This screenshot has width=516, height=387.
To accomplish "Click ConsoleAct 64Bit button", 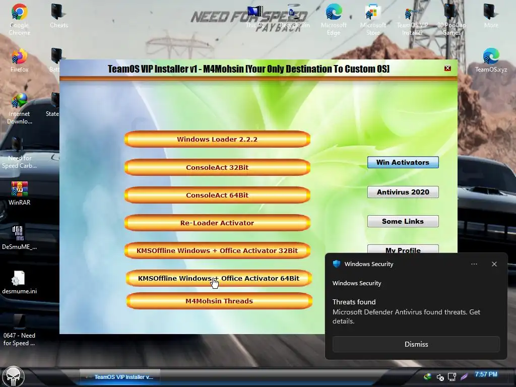I will point(217,195).
